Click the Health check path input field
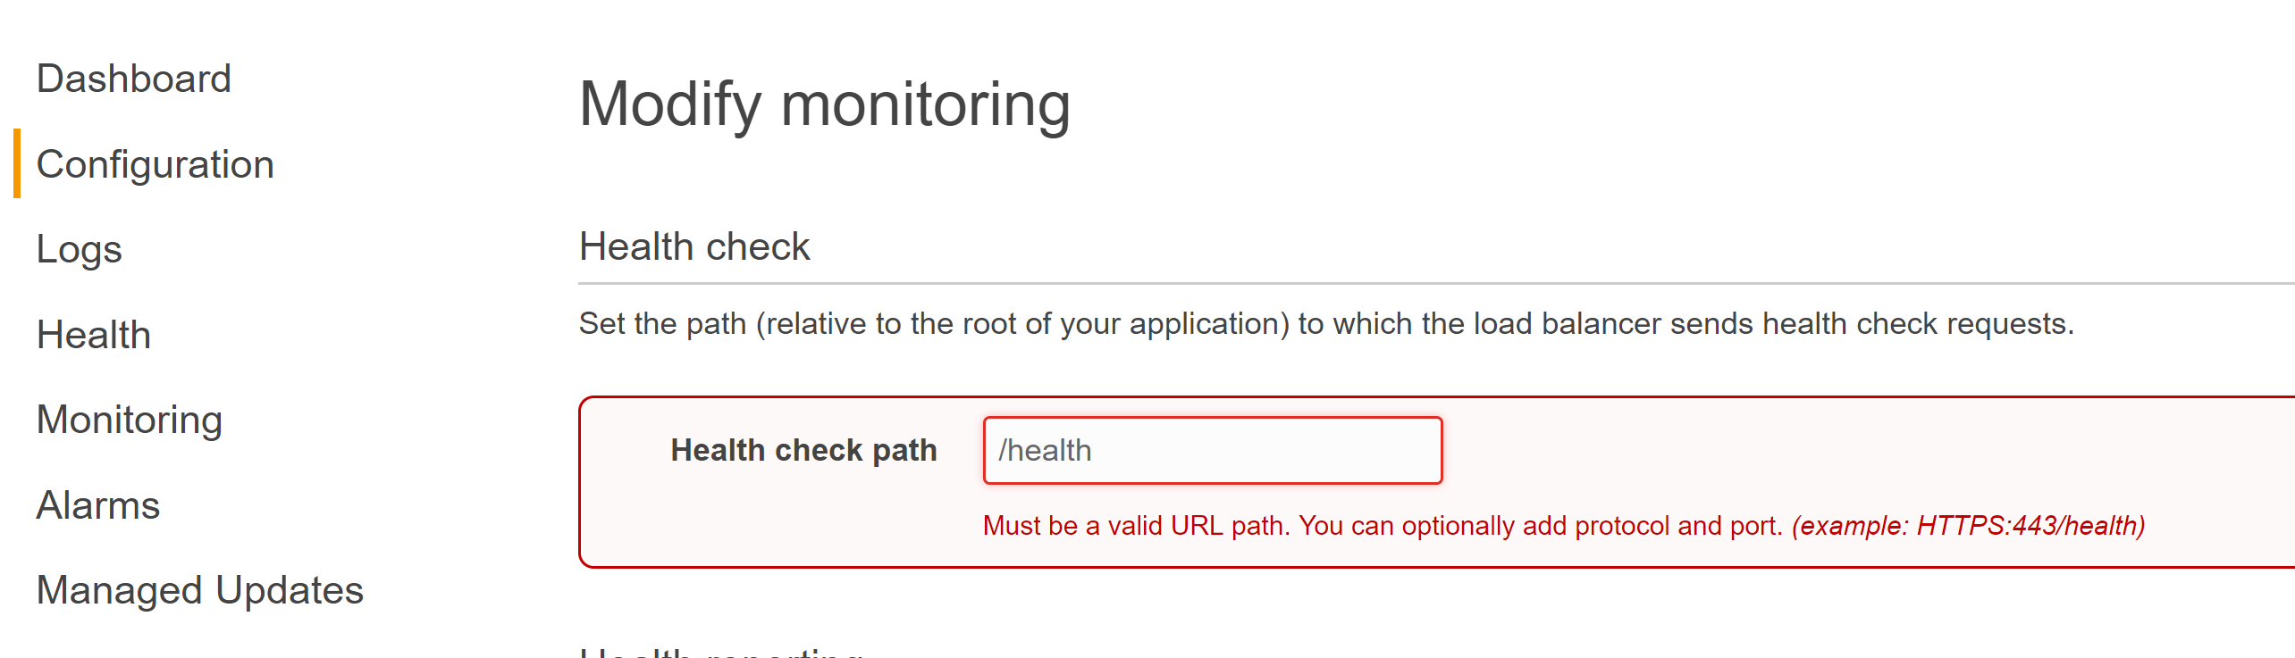The image size is (2295, 658). click(1213, 450)
